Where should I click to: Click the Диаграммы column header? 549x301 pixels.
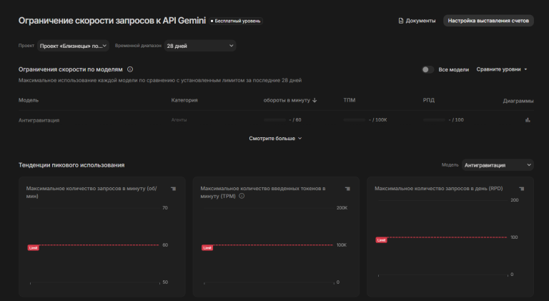click(x=518, y=101)
